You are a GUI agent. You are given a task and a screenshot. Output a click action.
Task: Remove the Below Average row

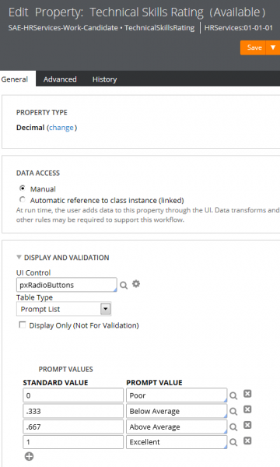tap(247, 410)
